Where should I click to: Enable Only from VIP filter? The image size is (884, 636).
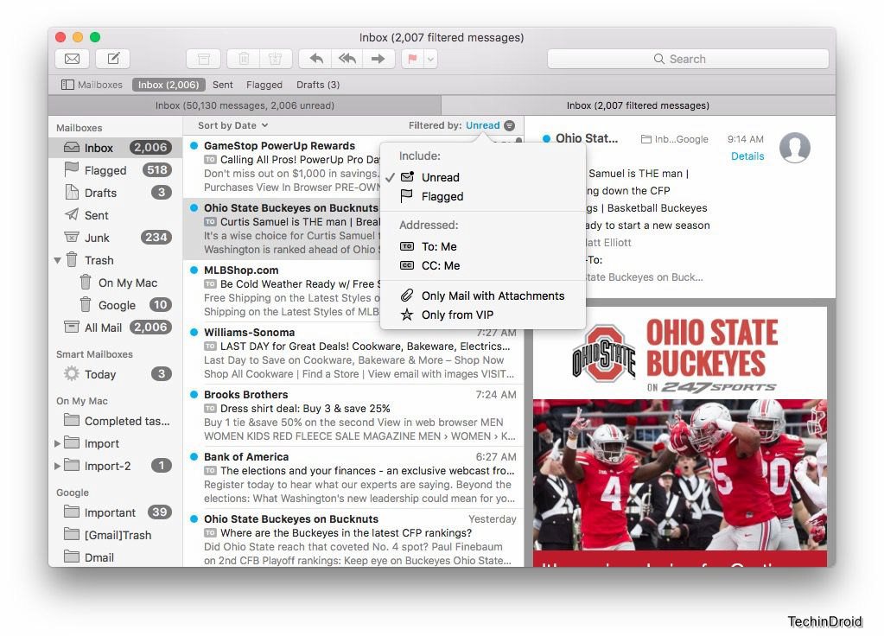482,315
